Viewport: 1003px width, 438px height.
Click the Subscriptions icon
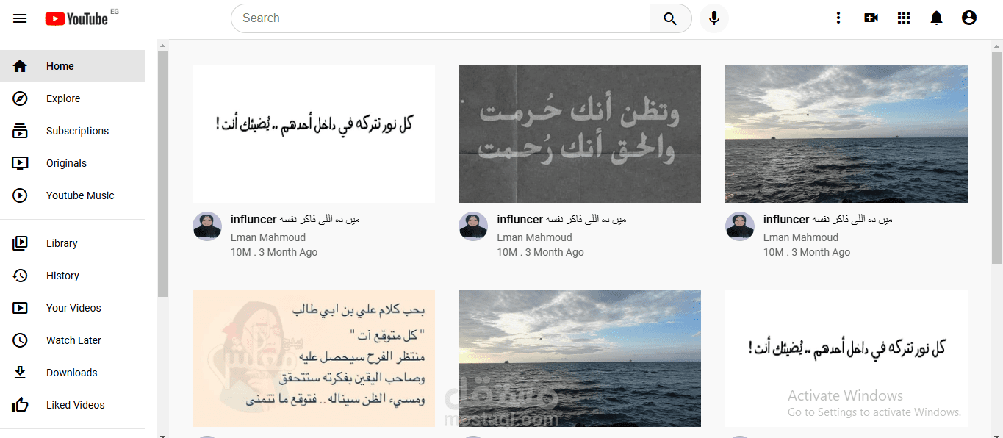21,131
